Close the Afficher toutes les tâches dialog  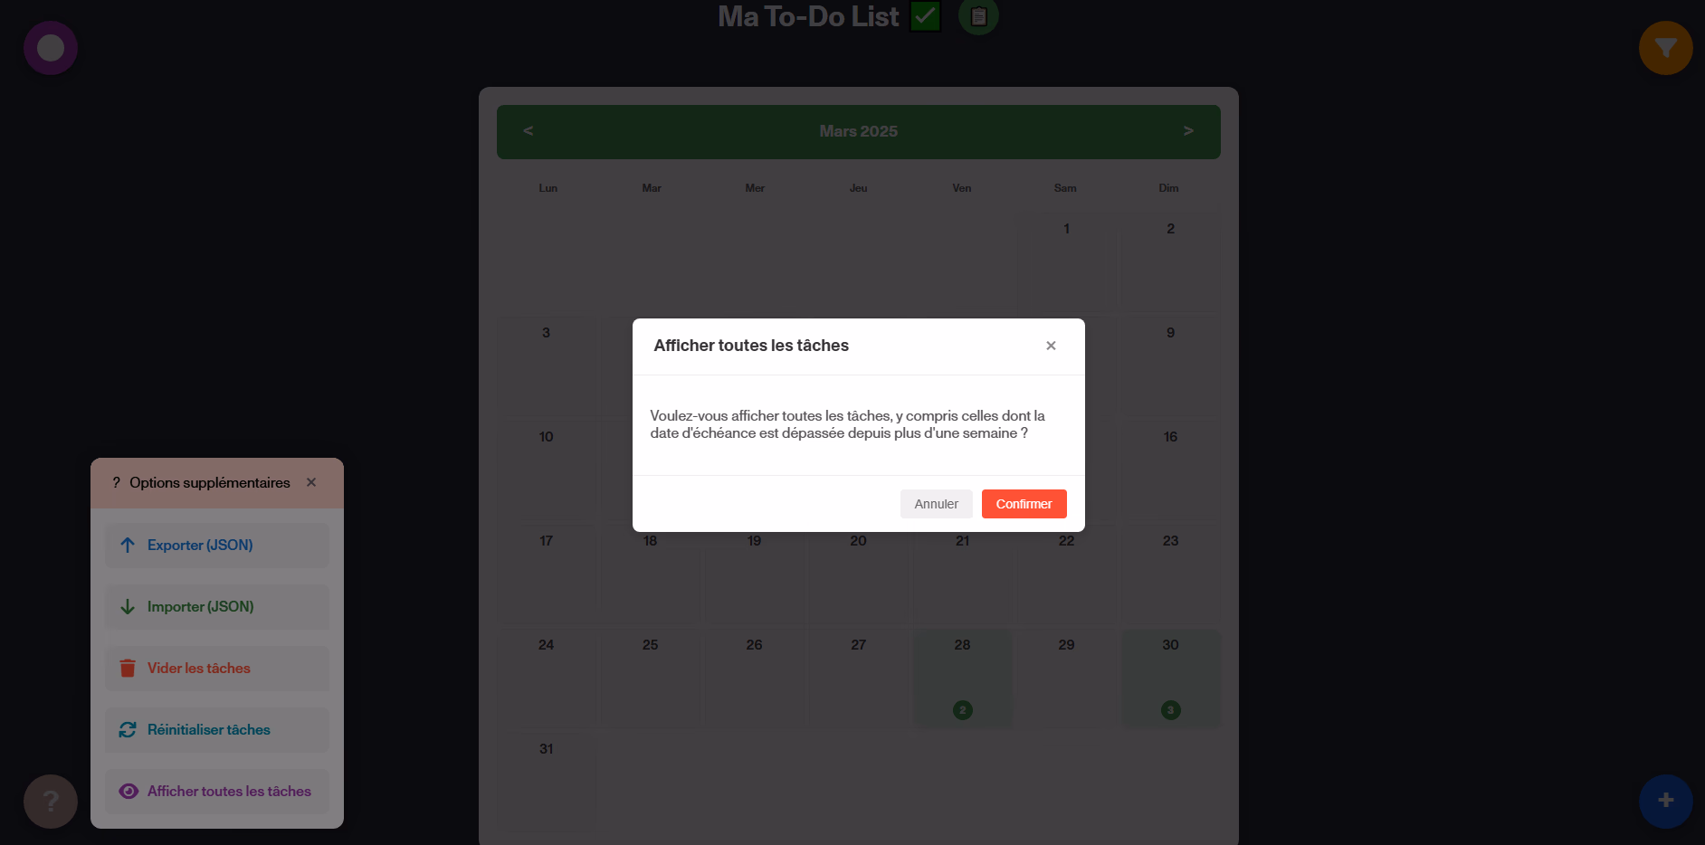tap(1051, 346)
